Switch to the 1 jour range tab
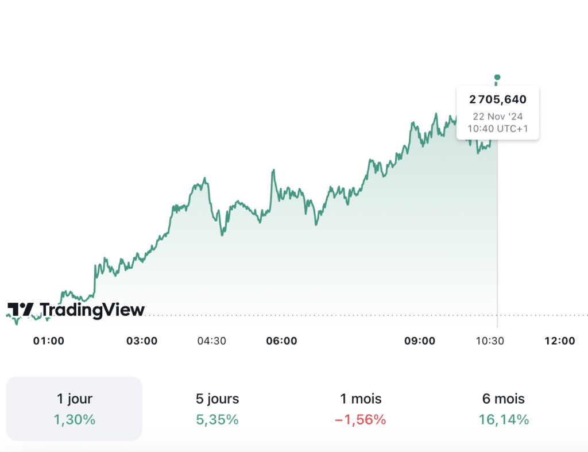The height and width of the screenshot is (452, 588). pyautogui.click(x=74, y=408)
